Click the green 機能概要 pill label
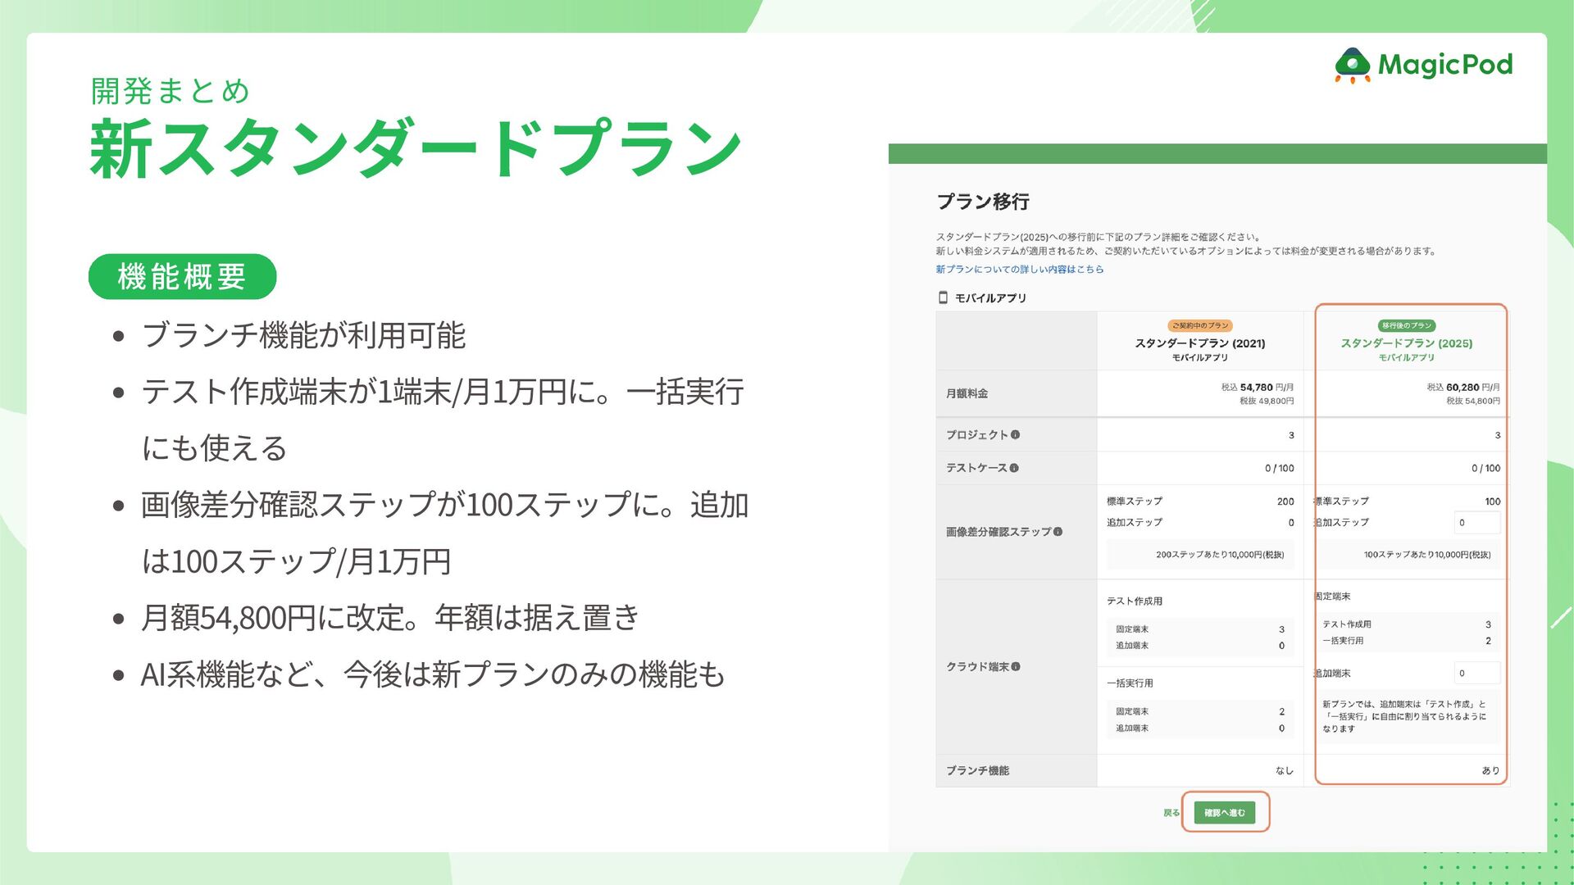The image size is (1574, 885). 182,277
